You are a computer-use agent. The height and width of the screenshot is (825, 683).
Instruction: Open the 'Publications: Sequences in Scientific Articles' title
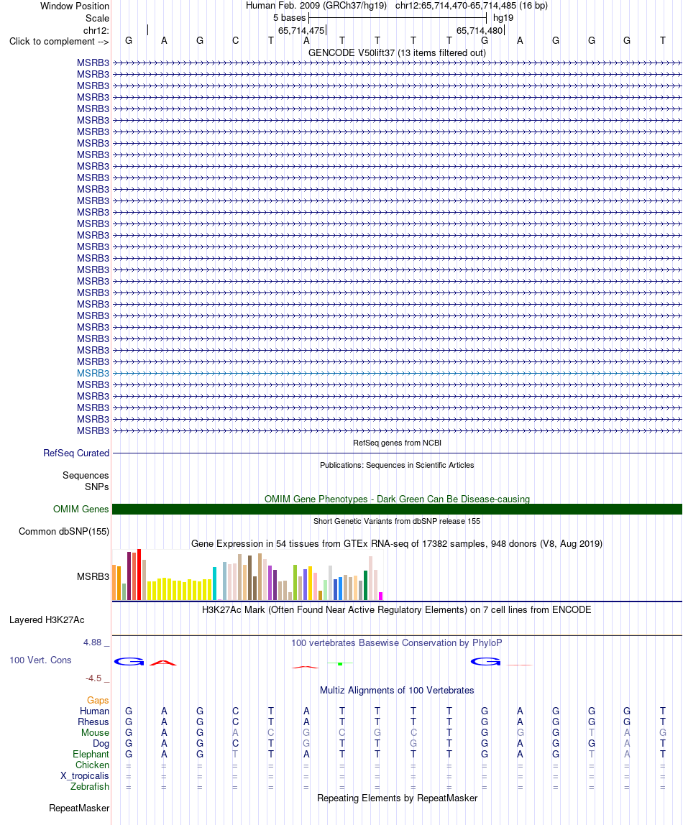pos(397,465)
